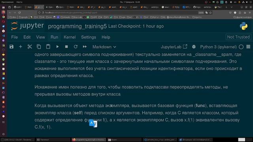
Task: Rename the notebook title programming_training5
Action: click(77, 26)
